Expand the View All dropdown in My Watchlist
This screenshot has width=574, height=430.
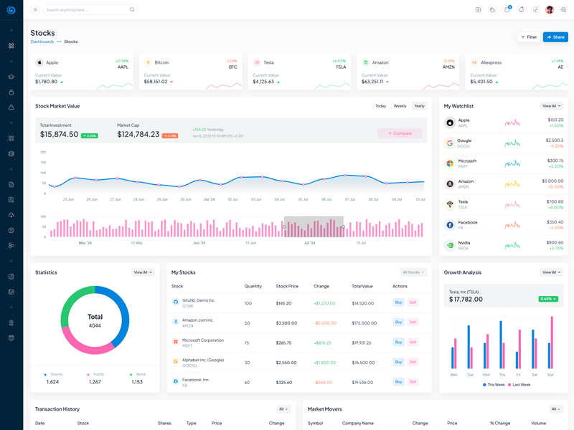click(552, 106)
